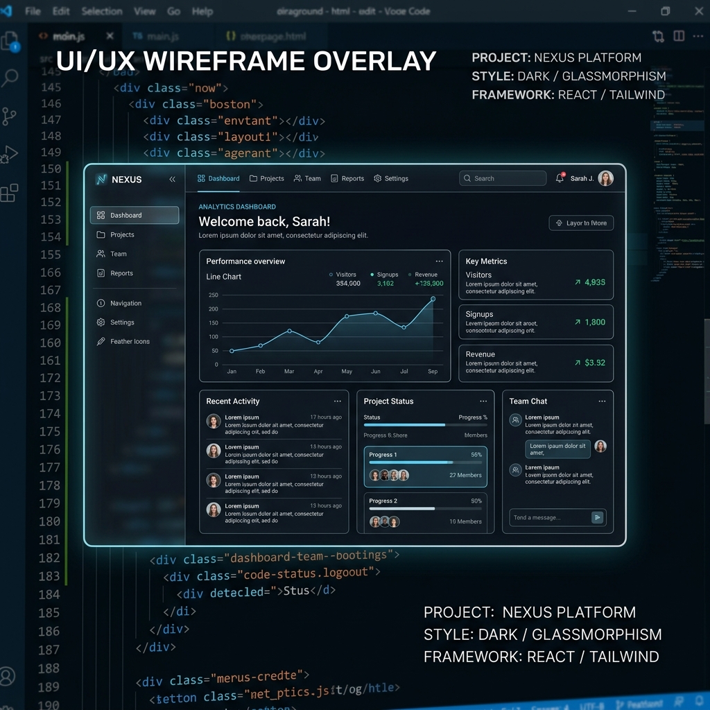
Task: Select Team in the left sidebar
Action: [119, 254]
